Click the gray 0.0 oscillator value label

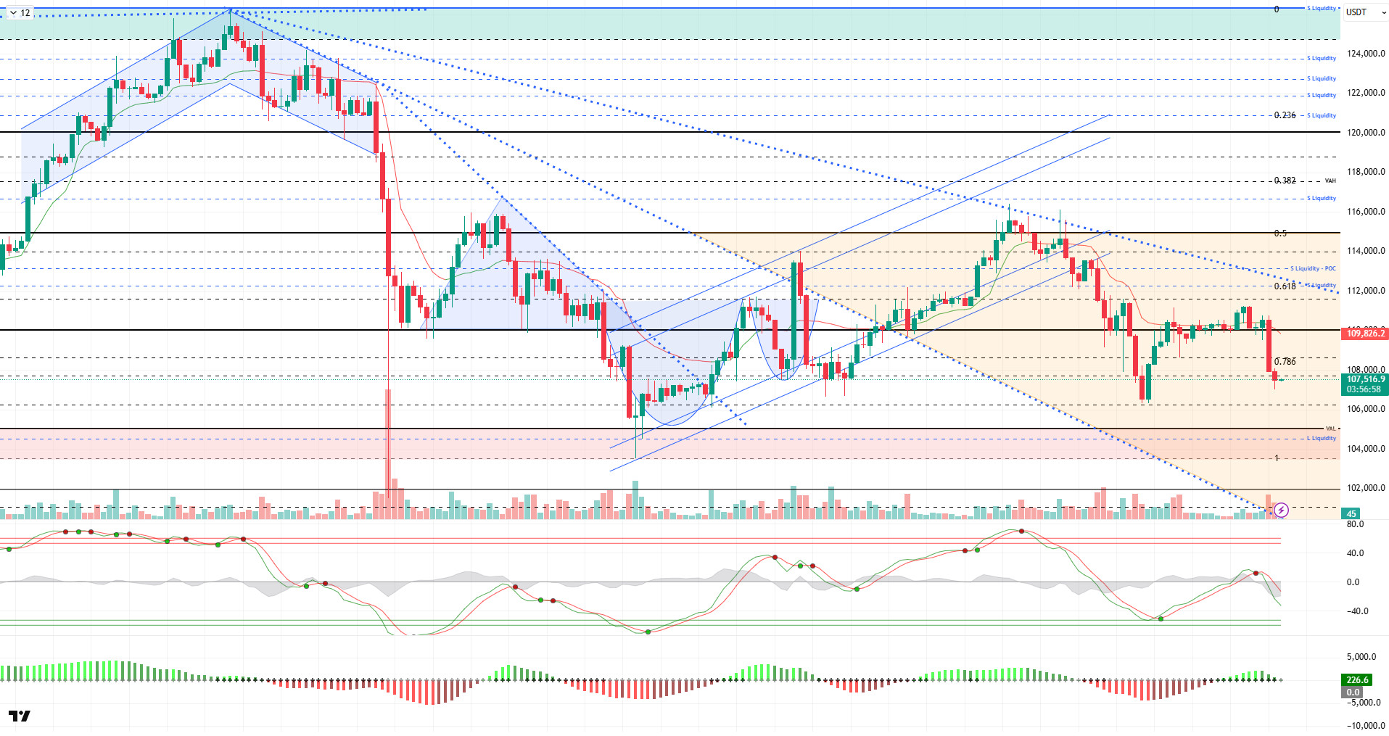[1353, 692]
